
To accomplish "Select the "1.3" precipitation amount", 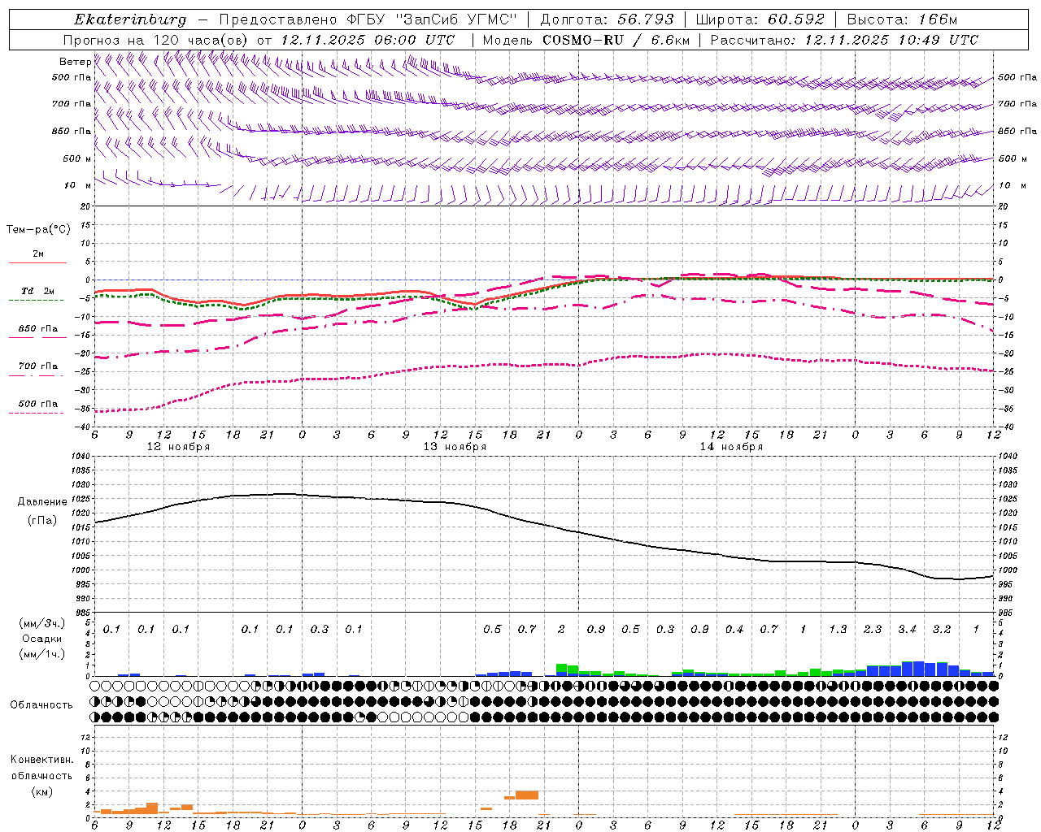I will point(838,629).
